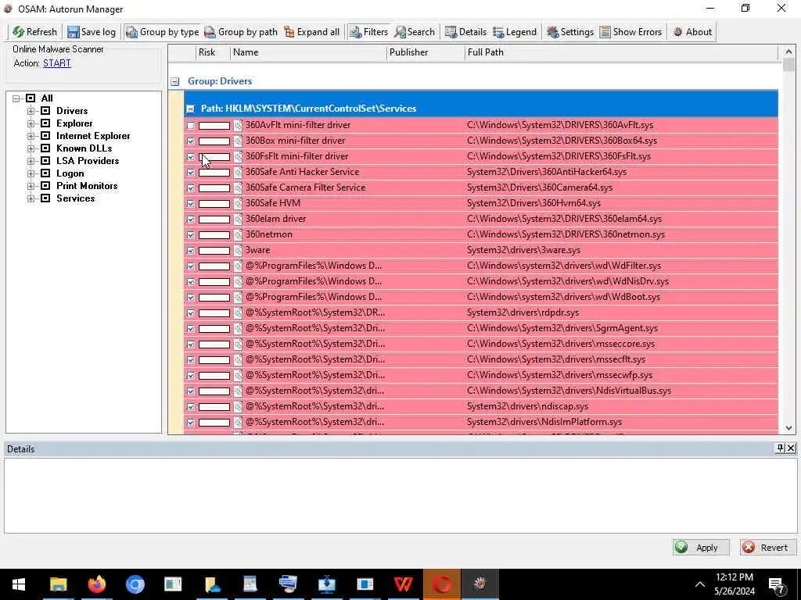Expand the Services tree node
801x600 pixels.
coord(31,198)
